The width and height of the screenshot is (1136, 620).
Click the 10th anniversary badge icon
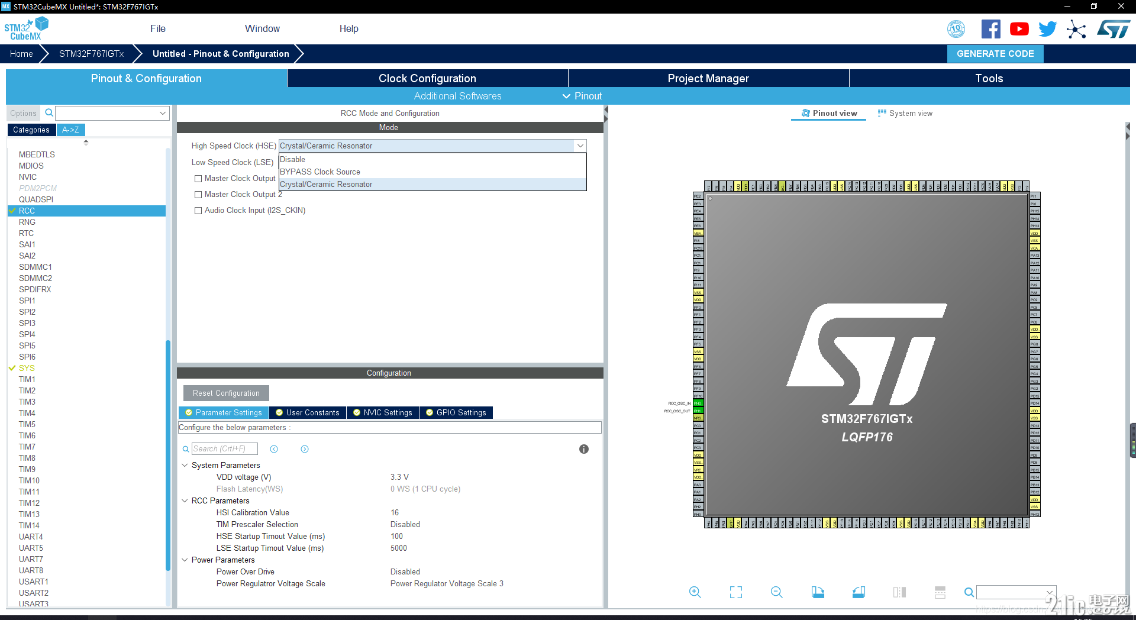pyautogui.click(x=956, y=29)
